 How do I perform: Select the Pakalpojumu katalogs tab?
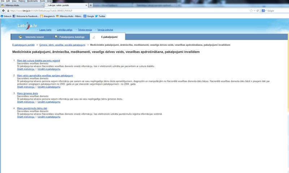(72, 37)
